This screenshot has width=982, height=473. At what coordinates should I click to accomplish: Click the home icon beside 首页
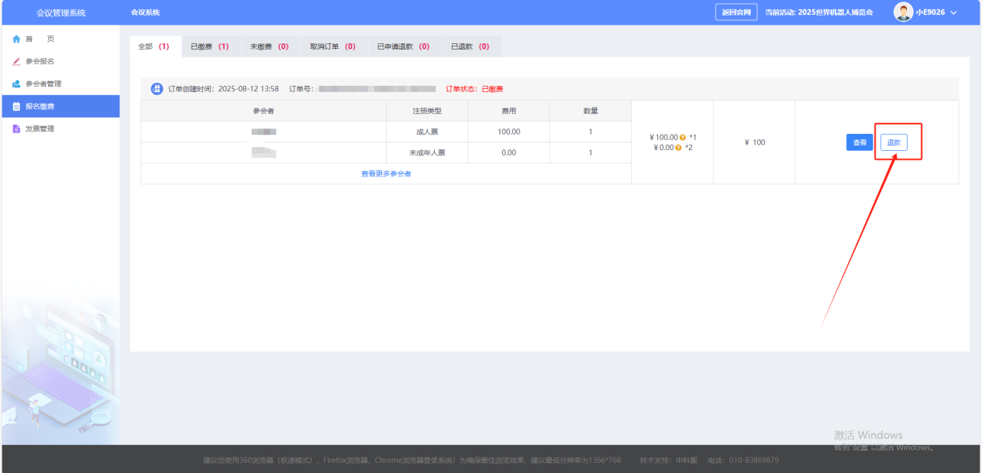pos(16,39)
